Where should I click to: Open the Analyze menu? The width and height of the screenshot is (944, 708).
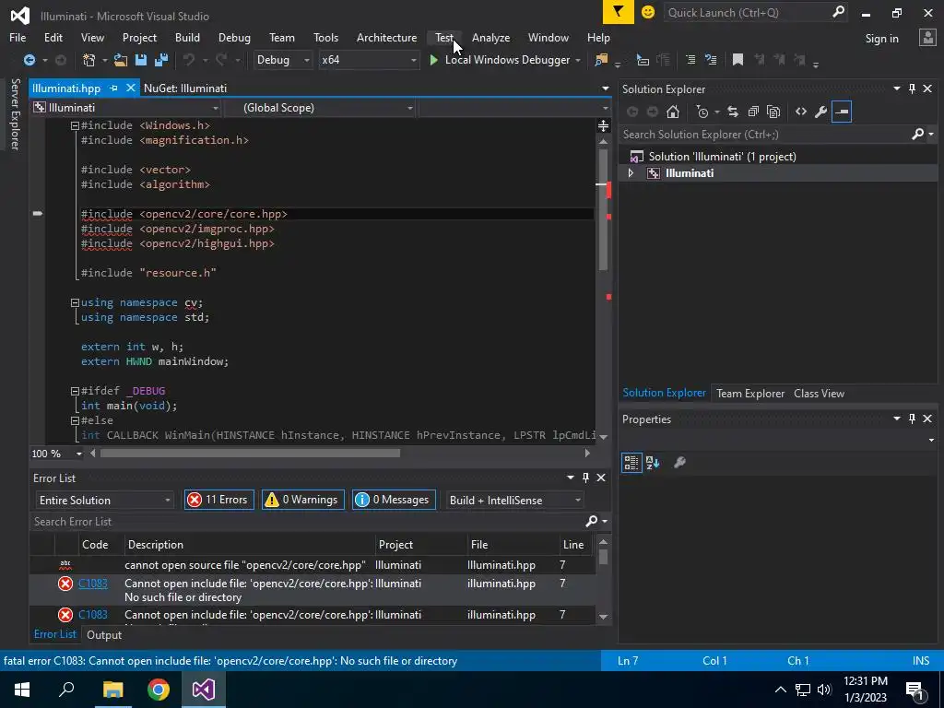point(490,37)
